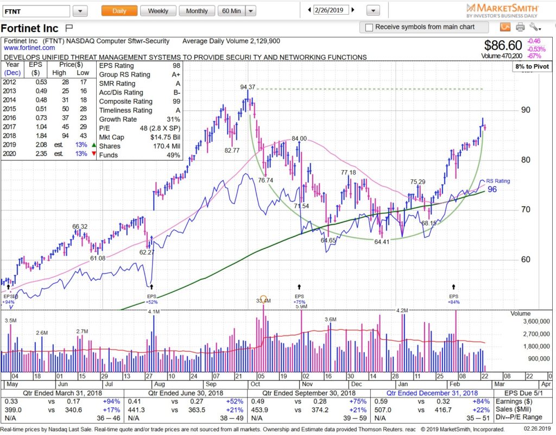Click the MarketSmith logo
Viewport: 556px width, 435px height.
click(502, 10)
